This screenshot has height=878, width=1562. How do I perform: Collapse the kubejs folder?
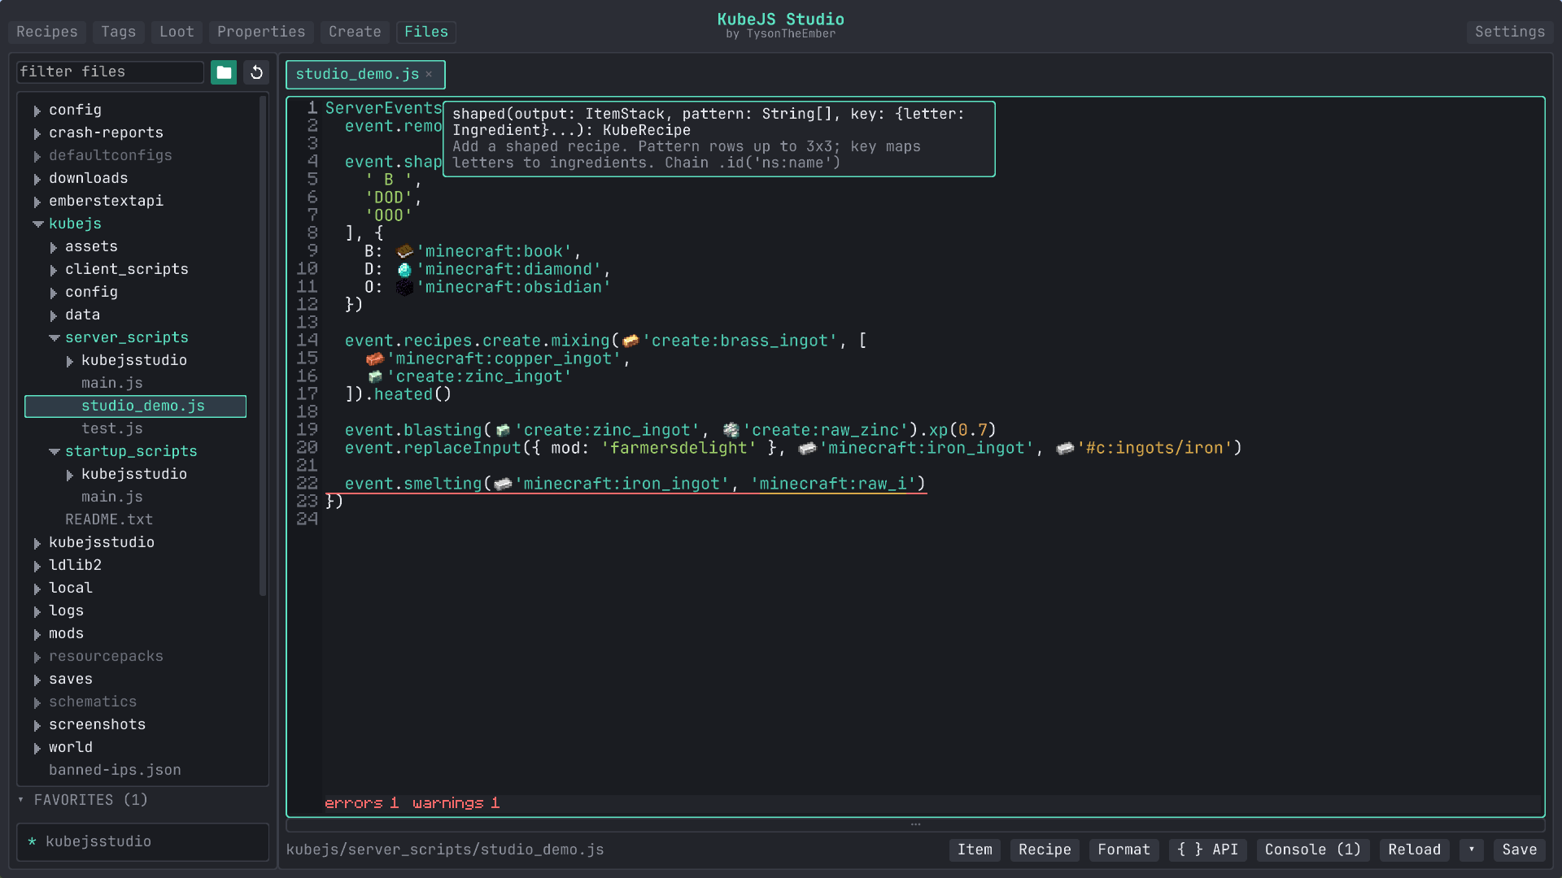(x=37, y=224)
